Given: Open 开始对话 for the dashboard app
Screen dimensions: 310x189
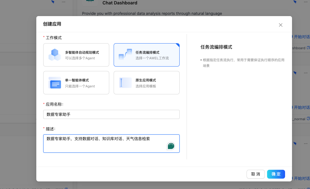Looking at the screenshot, I should [301, 36].
